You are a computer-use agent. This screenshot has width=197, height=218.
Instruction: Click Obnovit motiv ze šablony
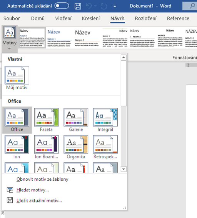coord(42,179)
